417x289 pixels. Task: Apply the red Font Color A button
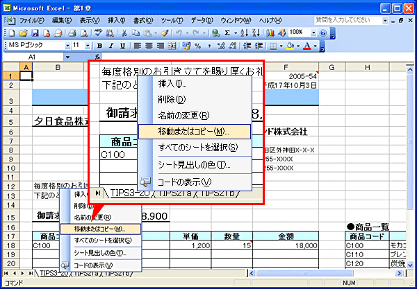click(307, 46)
